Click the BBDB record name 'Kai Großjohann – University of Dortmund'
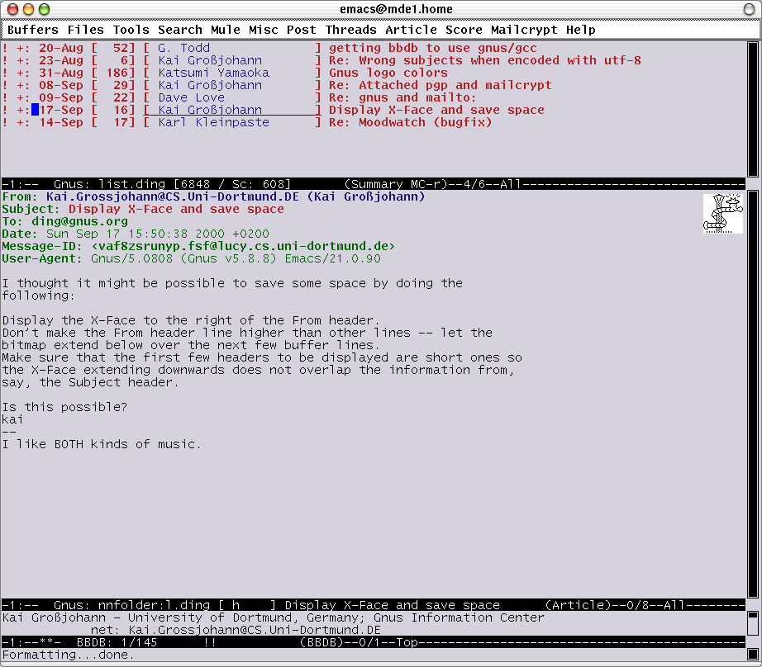Screen dimensions: 762x667 tap(147, 617)
